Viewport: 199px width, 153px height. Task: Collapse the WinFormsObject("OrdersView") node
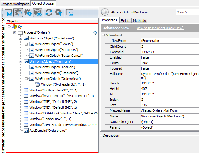pyautogui.click(x=26, y=79)
